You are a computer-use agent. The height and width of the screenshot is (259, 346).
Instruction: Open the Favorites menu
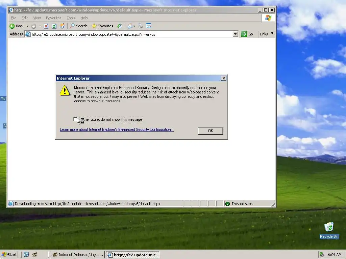click(54, 18)
